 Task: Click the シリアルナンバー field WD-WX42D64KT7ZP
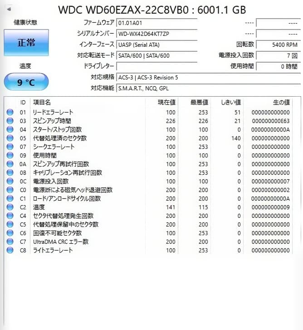pyautogui.click(x=156, y=34)
